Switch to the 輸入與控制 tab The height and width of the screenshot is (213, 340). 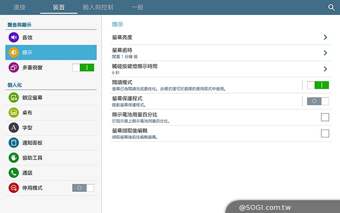point(98,7)
